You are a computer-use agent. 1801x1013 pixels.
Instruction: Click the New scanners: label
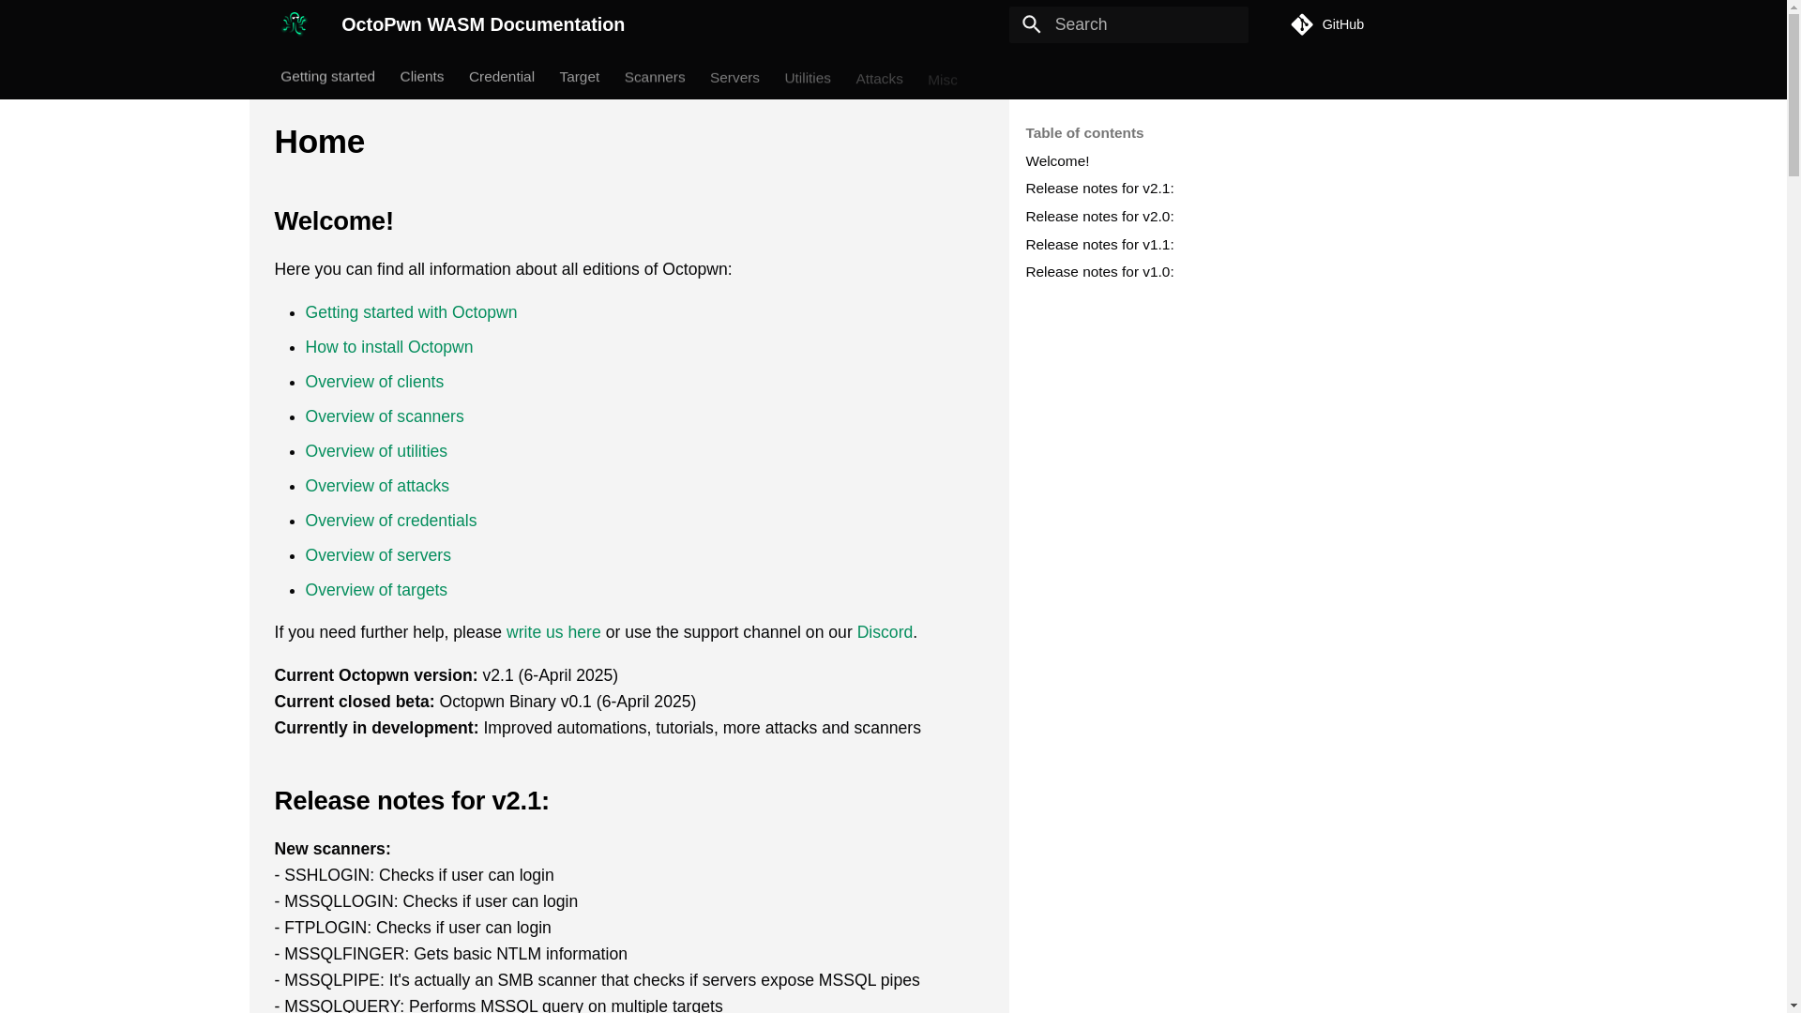(x=332, y=849)
